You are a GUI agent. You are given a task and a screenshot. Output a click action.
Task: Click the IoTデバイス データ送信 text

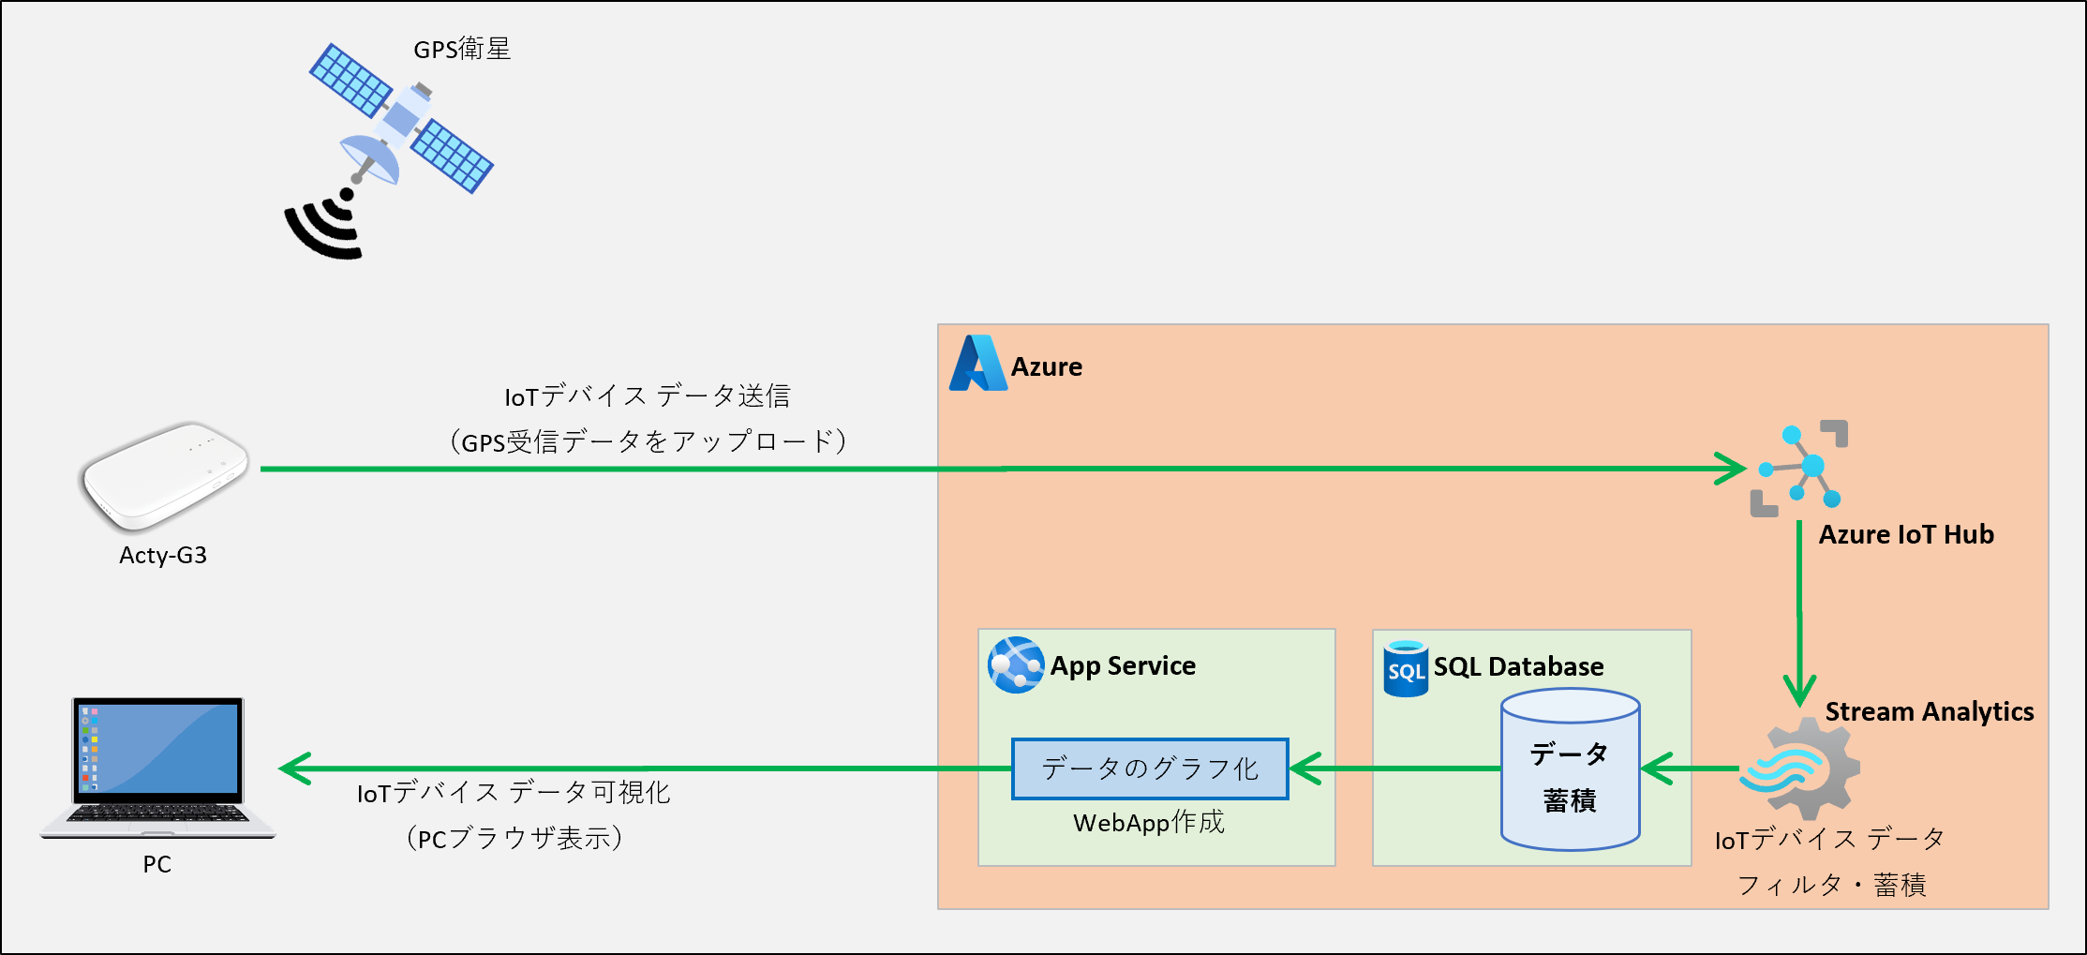pos(648,395)
